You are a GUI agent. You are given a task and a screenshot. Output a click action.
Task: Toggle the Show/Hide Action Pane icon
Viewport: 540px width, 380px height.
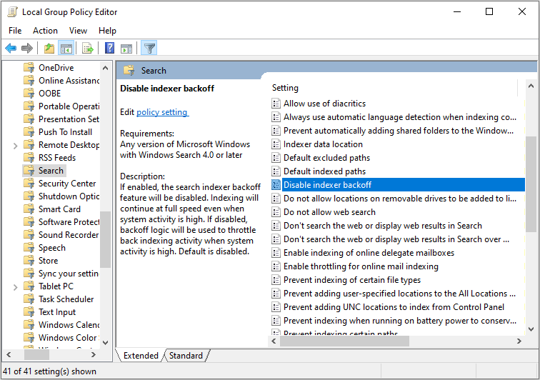click(x=126, y=49)
